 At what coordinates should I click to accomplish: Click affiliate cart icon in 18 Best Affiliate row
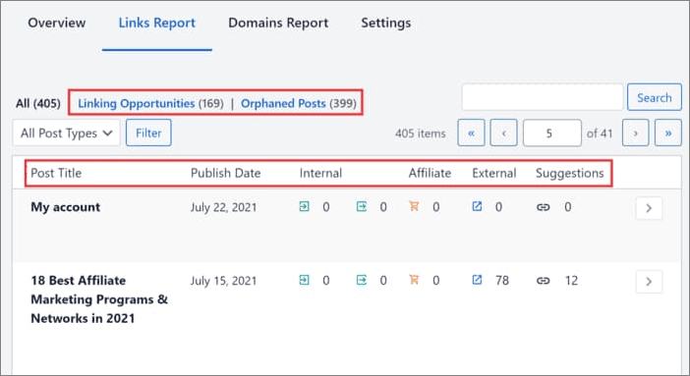click(414, 279)
